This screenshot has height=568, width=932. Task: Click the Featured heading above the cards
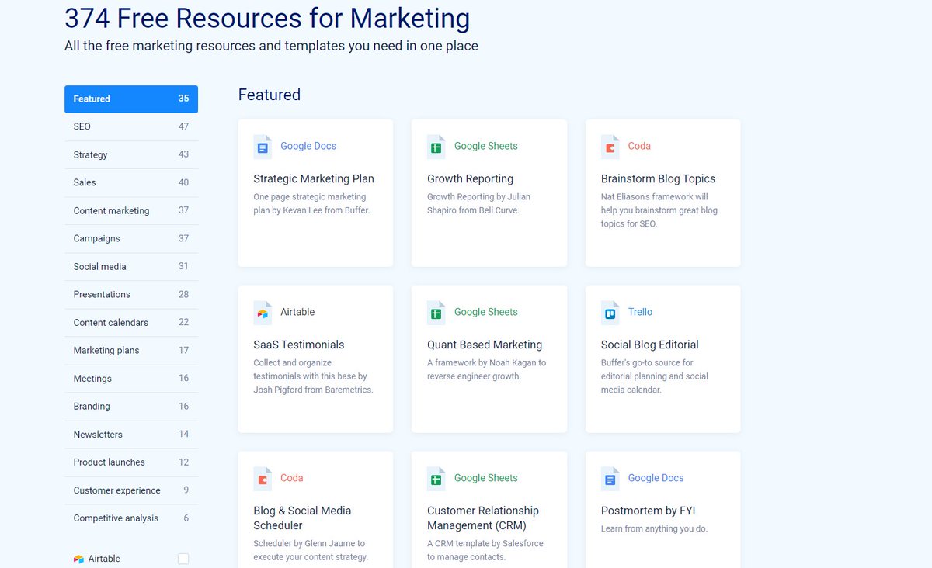tap(269, 95)
